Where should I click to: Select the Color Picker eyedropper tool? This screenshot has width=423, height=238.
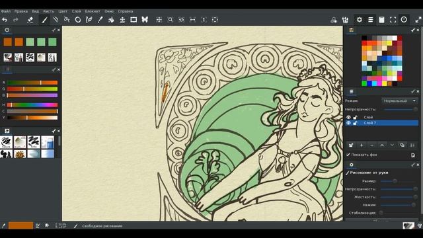point(100,20)
